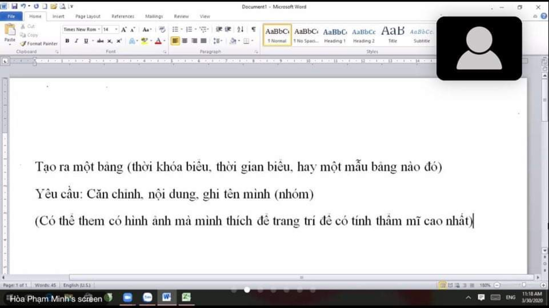This screenshot has height=308, width=549.
Task: Open Customize Quick Access Toolbar arrow
Action: coord(71,6)
